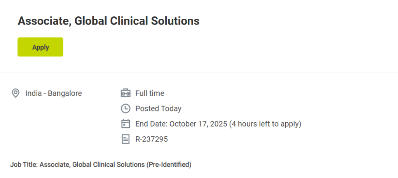Click the End Date label

coord(151,124)
